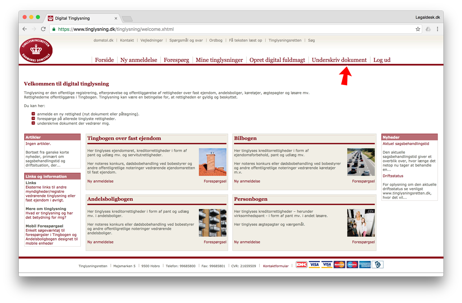Open Ny anmeldelse in main menu

click(x=139, y=60)
